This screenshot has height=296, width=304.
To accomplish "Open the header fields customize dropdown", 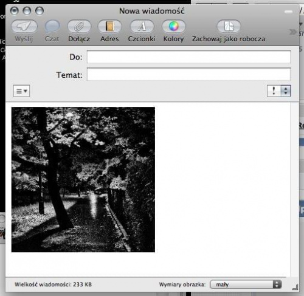I will click(21, 91).
